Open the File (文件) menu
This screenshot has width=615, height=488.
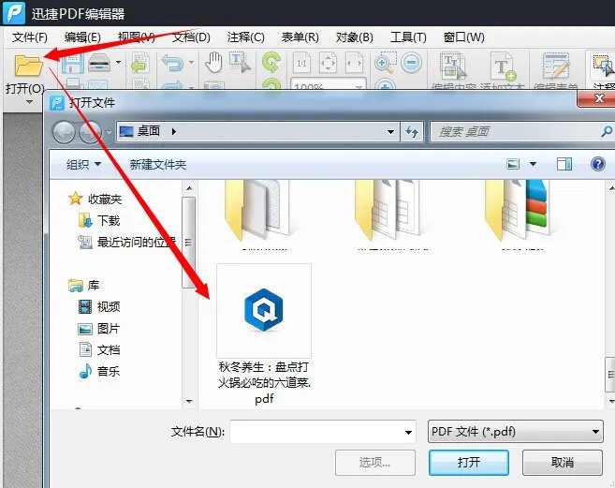pyautogui.click(x=30, y=37)
